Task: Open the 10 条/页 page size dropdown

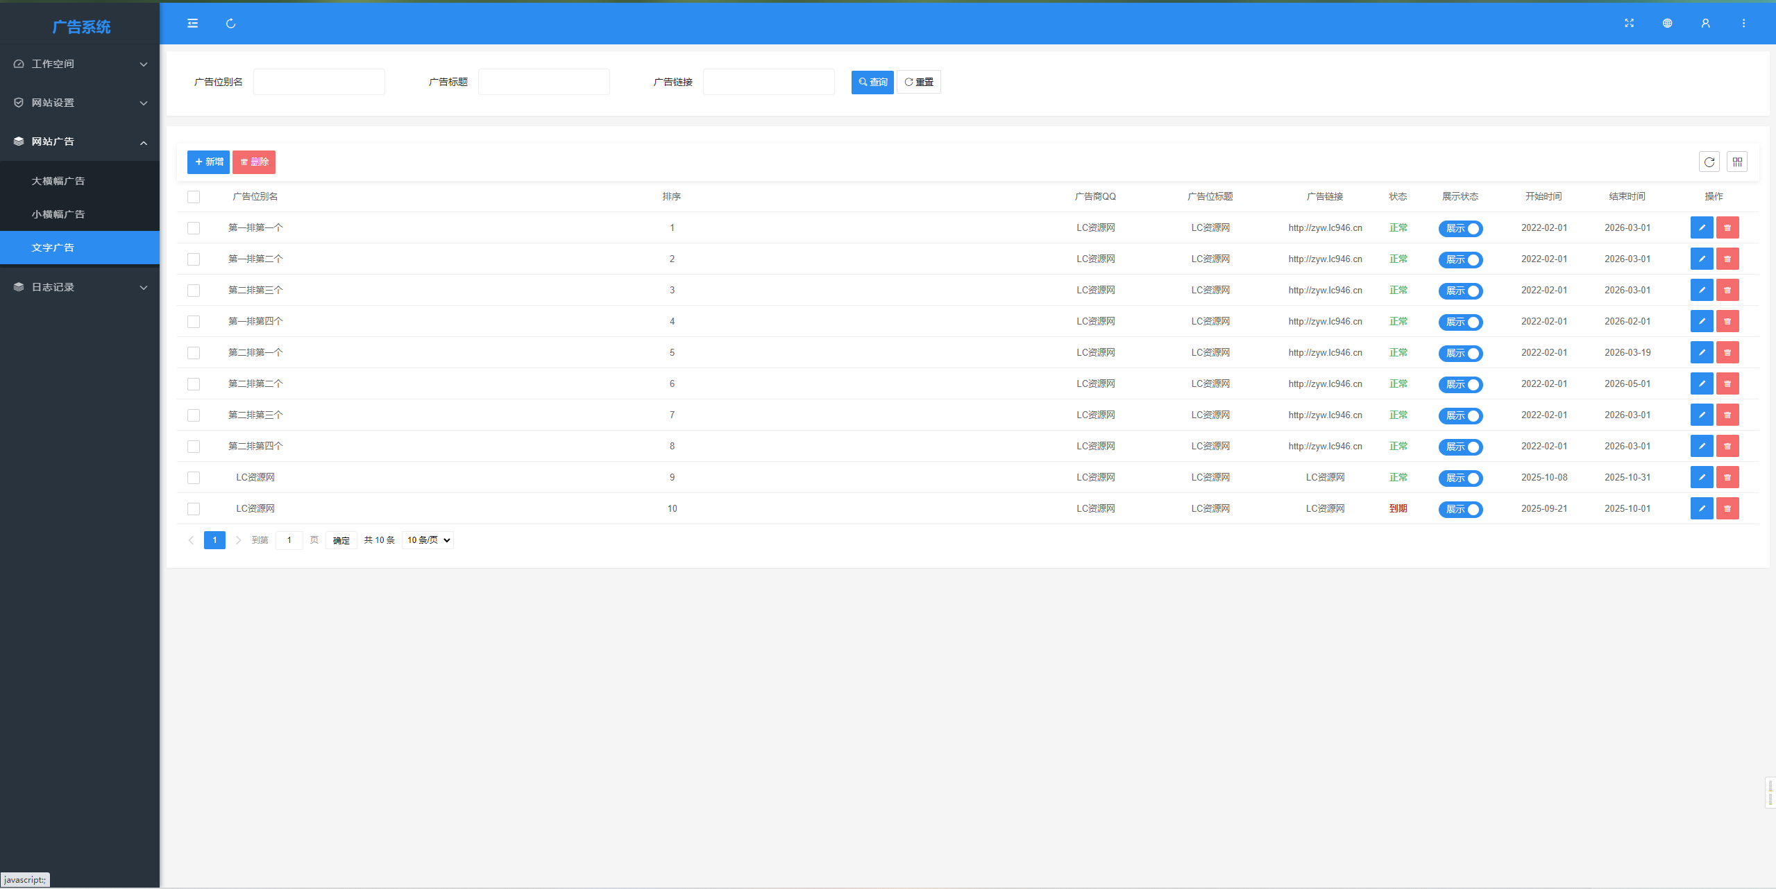Action: (428, 540)
